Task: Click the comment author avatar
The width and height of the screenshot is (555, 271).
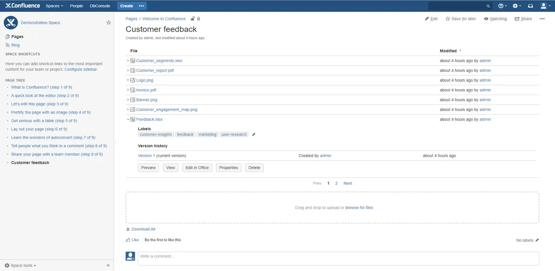Action: point(130,256)
